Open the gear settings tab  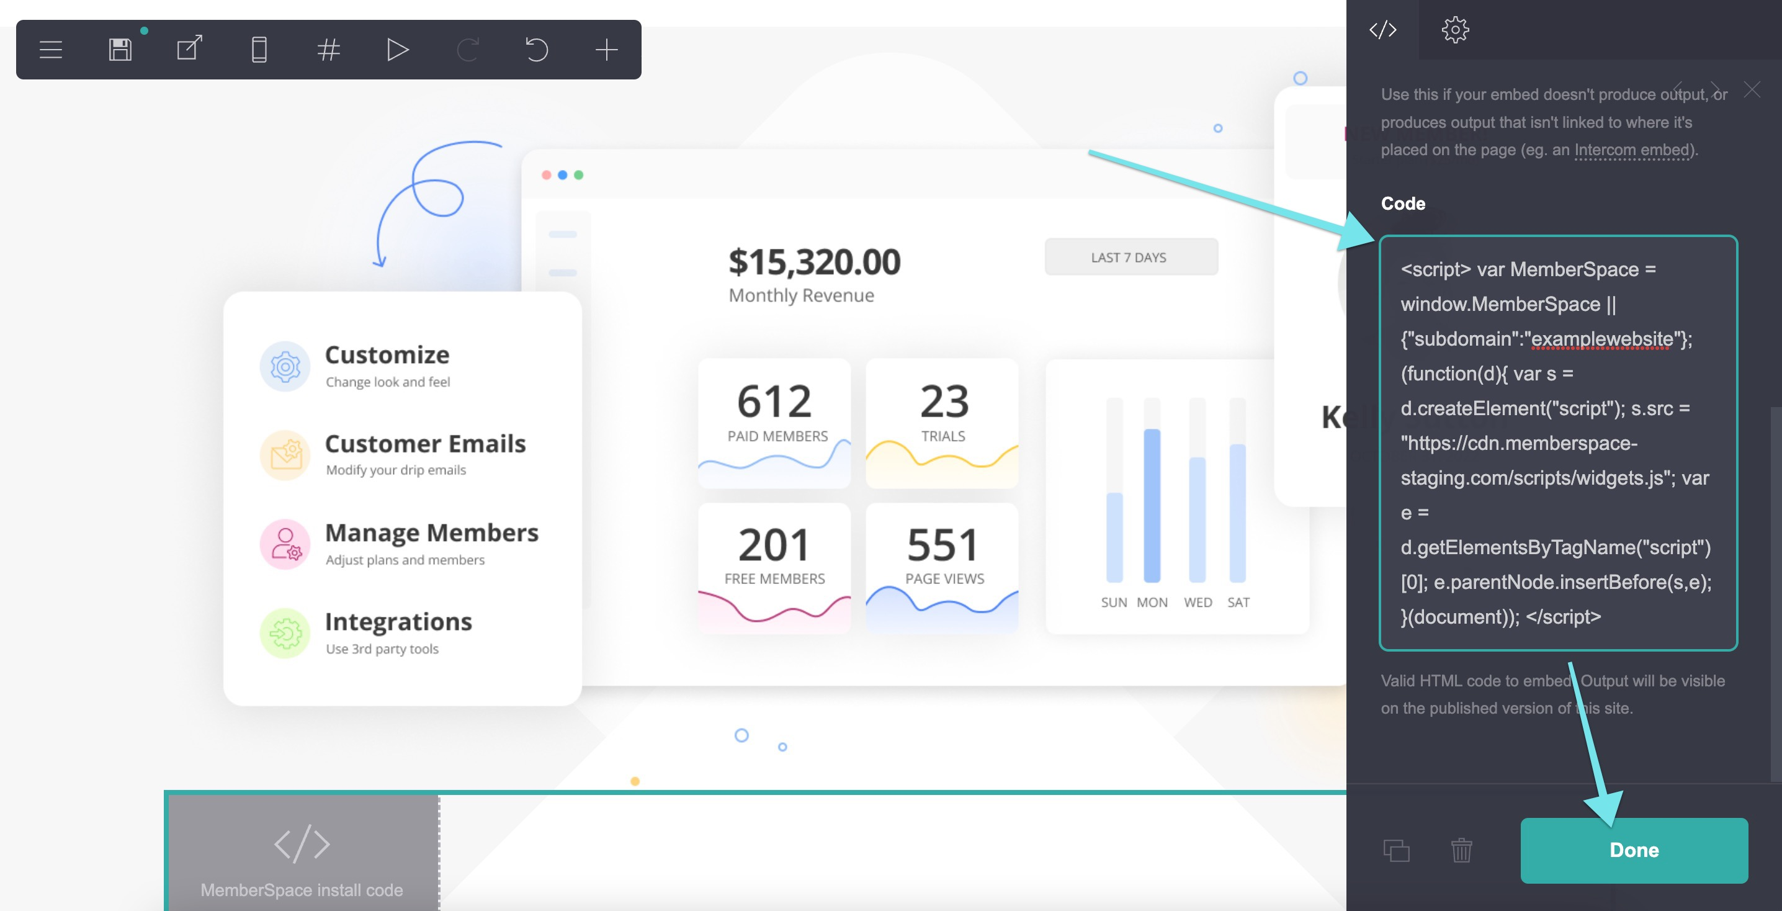coord(1455,30)
